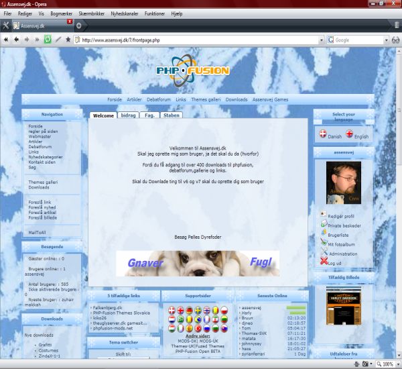Go forward with the forward arrow
The height and width of the screenshot is (369, 402).
[x=27, y=40]
